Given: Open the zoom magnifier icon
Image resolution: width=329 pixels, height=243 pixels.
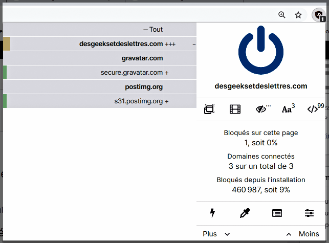Looking at the screenshot, I should click(281, 15).
